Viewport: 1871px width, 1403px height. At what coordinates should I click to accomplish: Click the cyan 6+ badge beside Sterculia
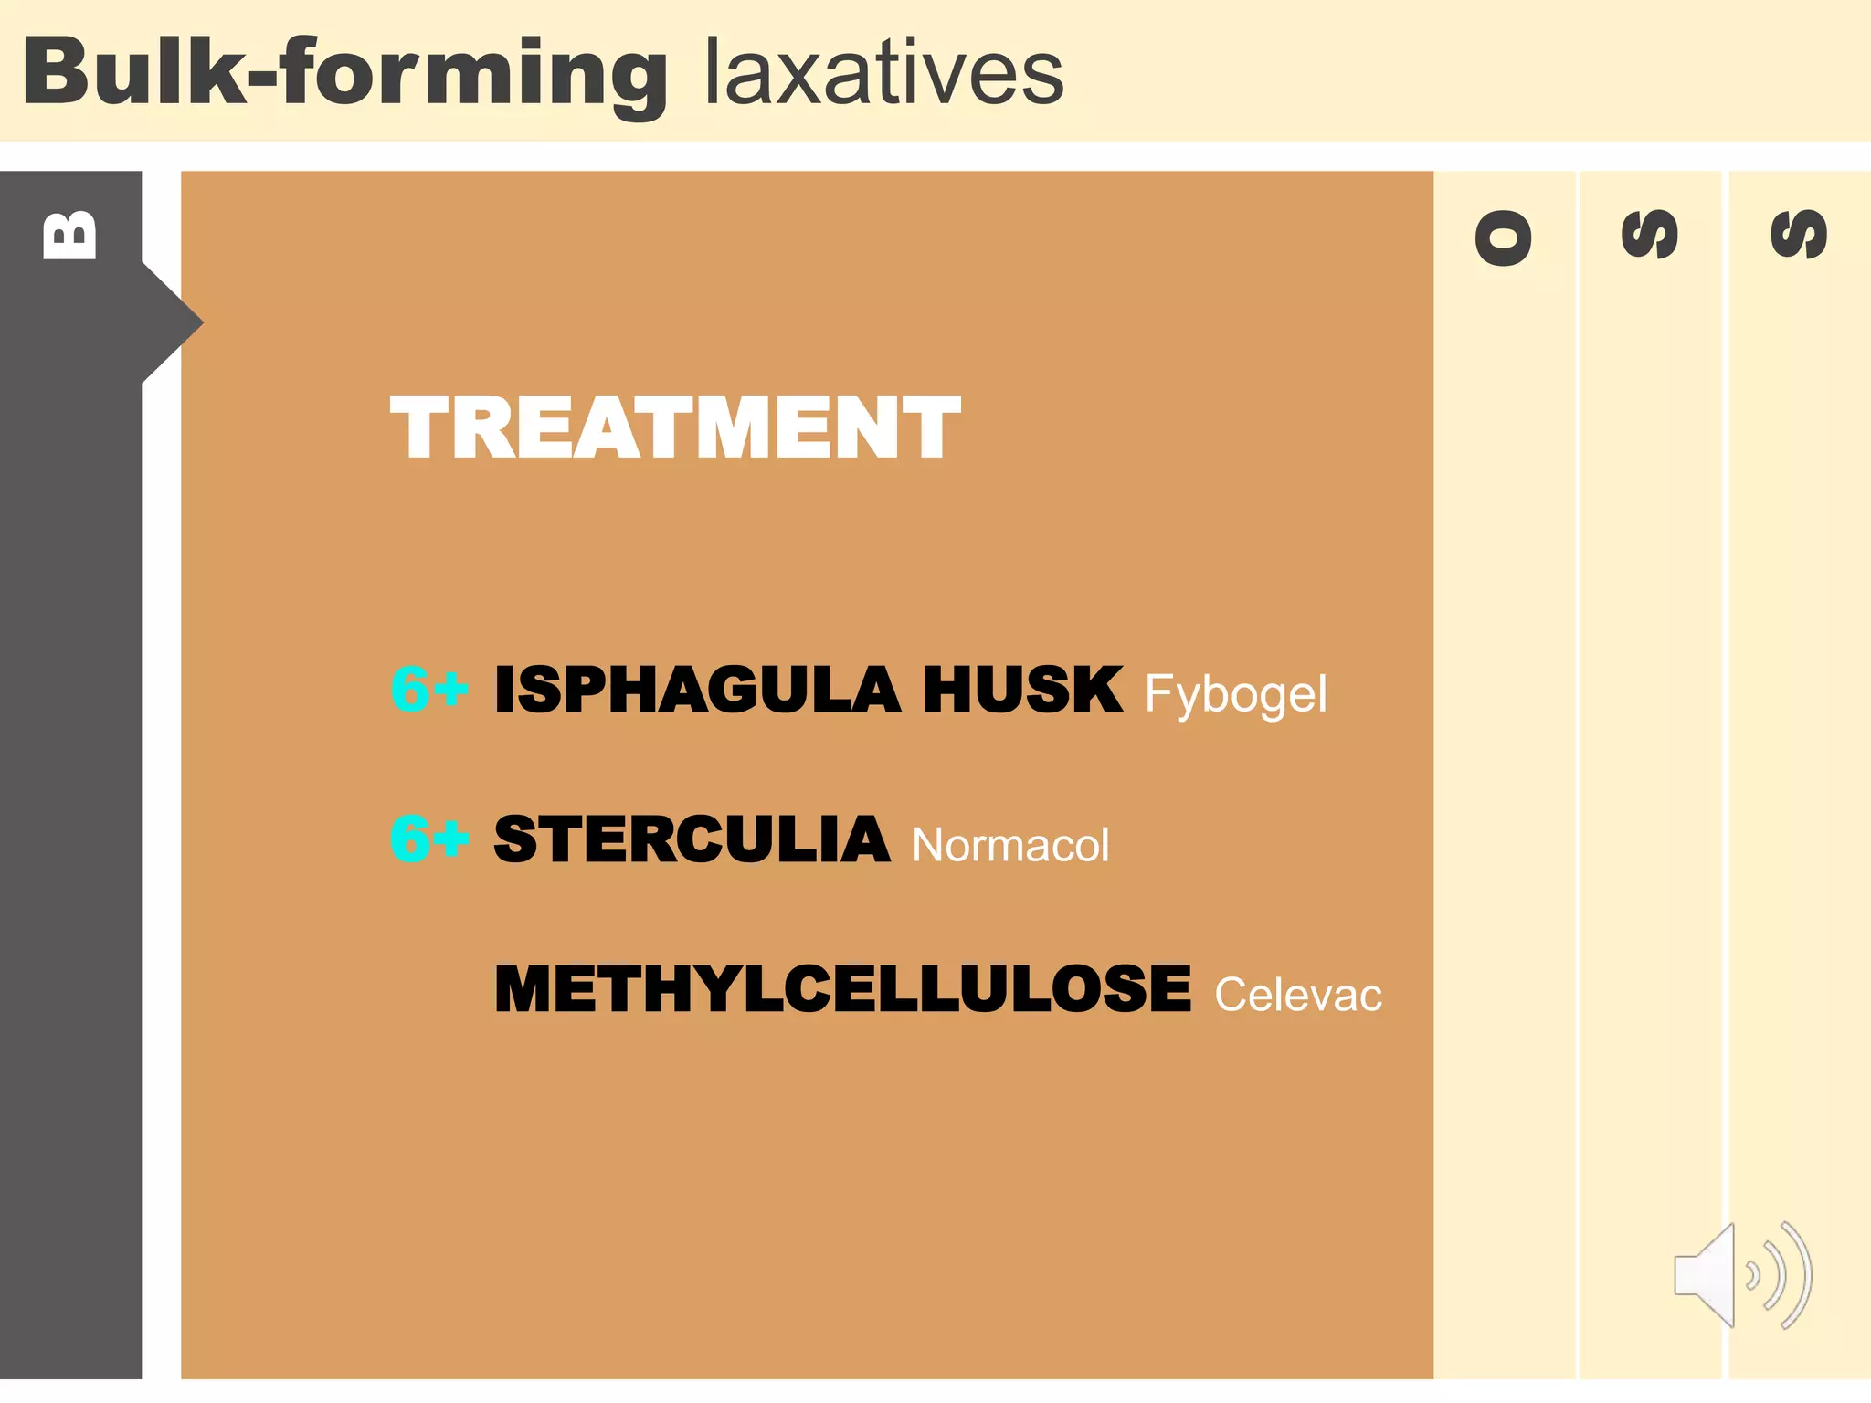(428, 839)
